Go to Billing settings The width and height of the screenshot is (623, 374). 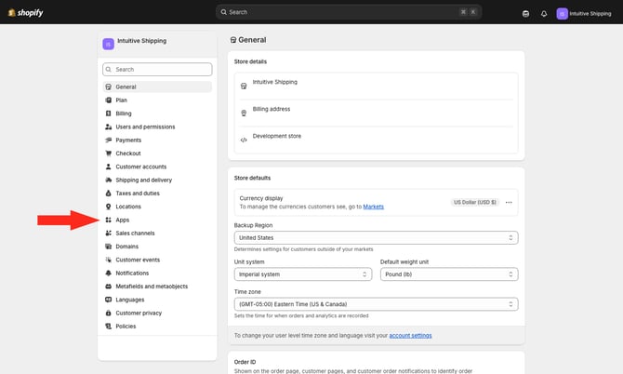click(x=157, y=114)
